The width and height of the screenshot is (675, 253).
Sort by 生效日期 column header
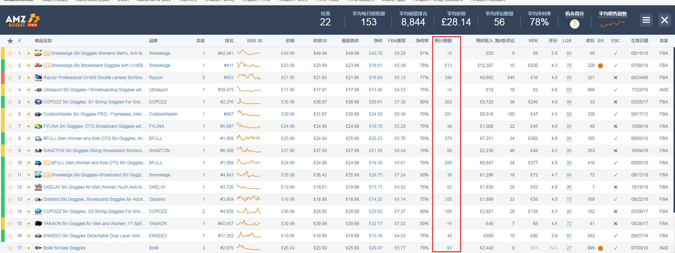[640, 41]
